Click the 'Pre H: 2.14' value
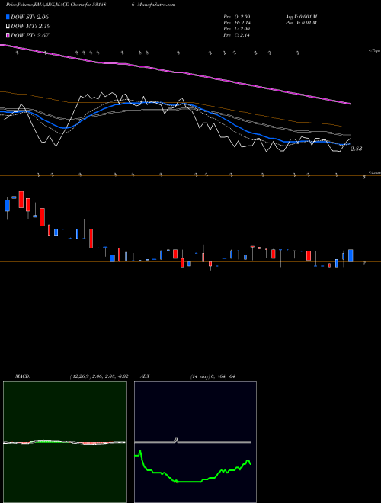381x503 pixels. [x=237, y=23]
